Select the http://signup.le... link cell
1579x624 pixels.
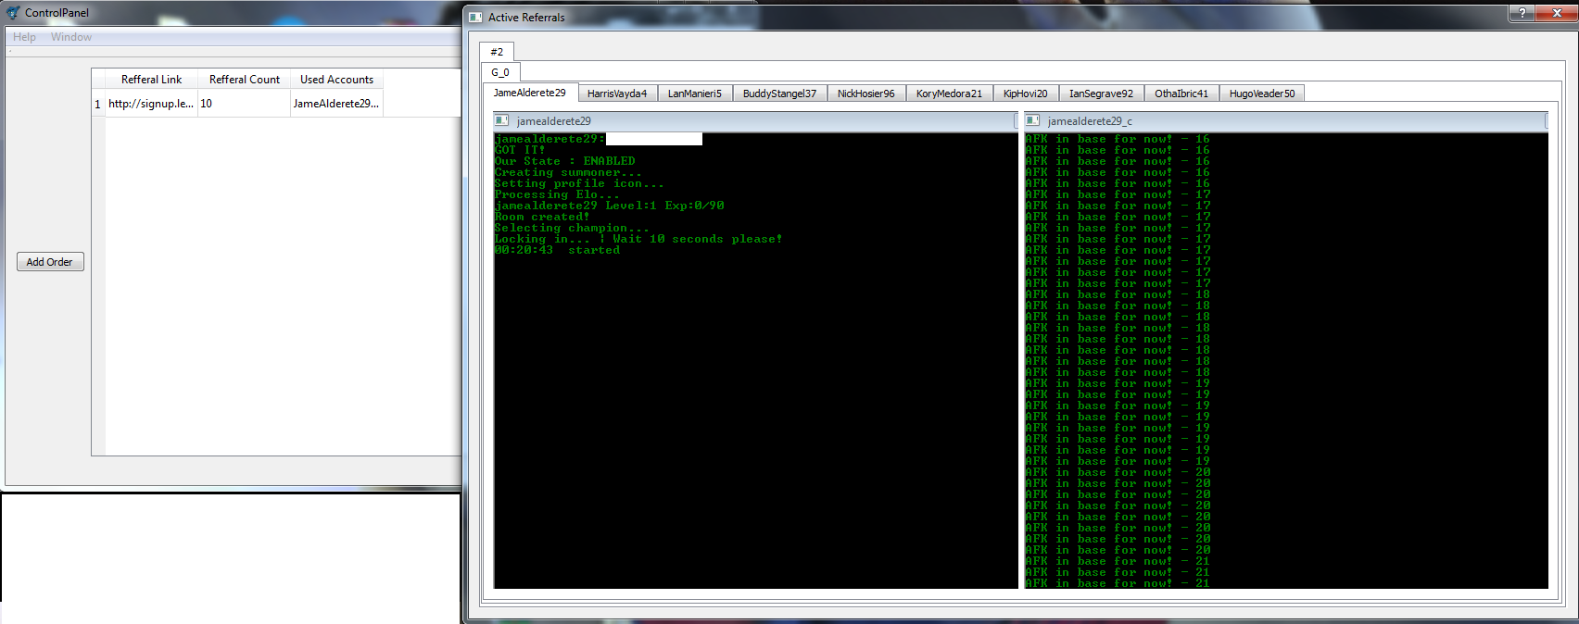151,104
